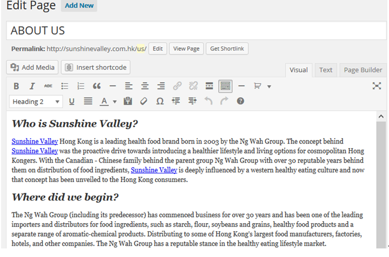Viewport: 389px width, 257px height.
Task: Align text left
Action: tap(129, 86)
